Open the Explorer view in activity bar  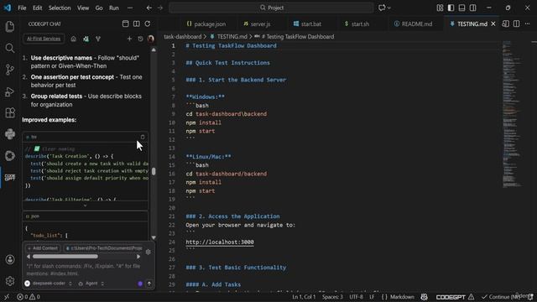(10, 26)
